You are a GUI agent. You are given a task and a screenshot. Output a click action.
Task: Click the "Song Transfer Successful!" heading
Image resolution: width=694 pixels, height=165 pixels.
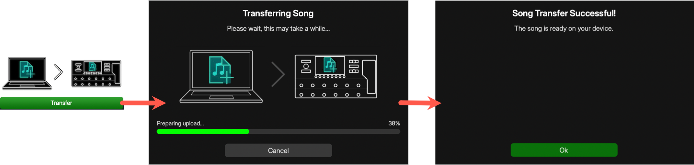click(564, 13)
